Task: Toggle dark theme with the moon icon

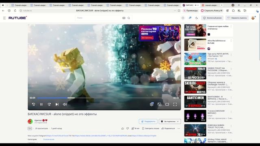Action: 197,18
